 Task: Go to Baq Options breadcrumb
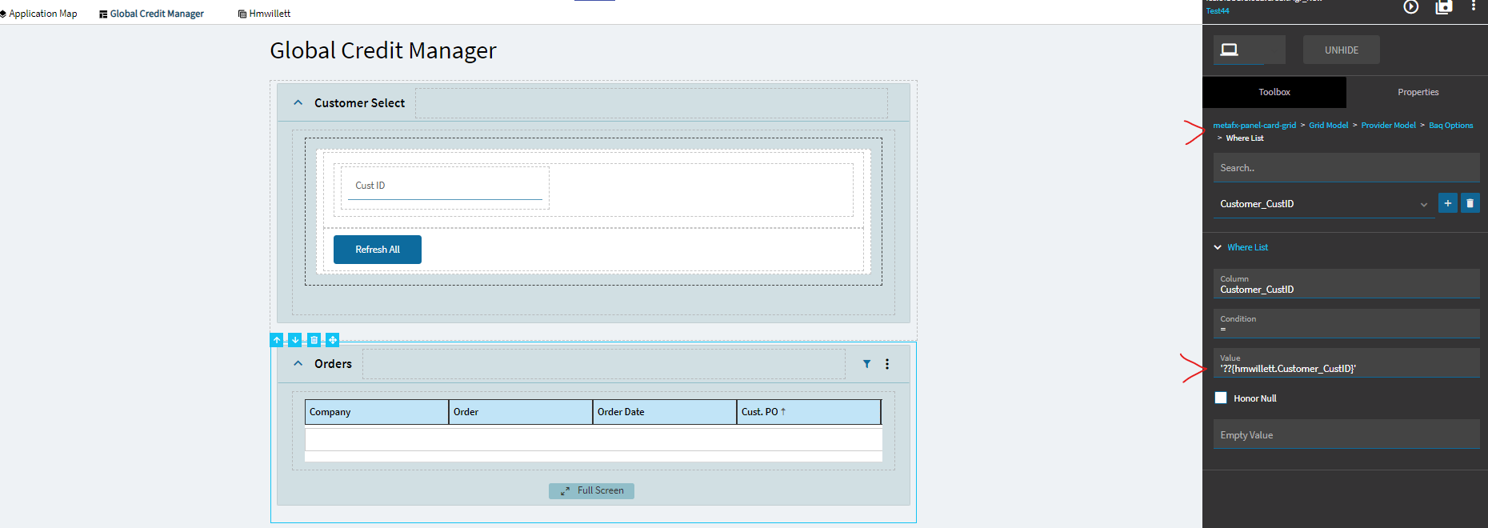(1451, 125)
